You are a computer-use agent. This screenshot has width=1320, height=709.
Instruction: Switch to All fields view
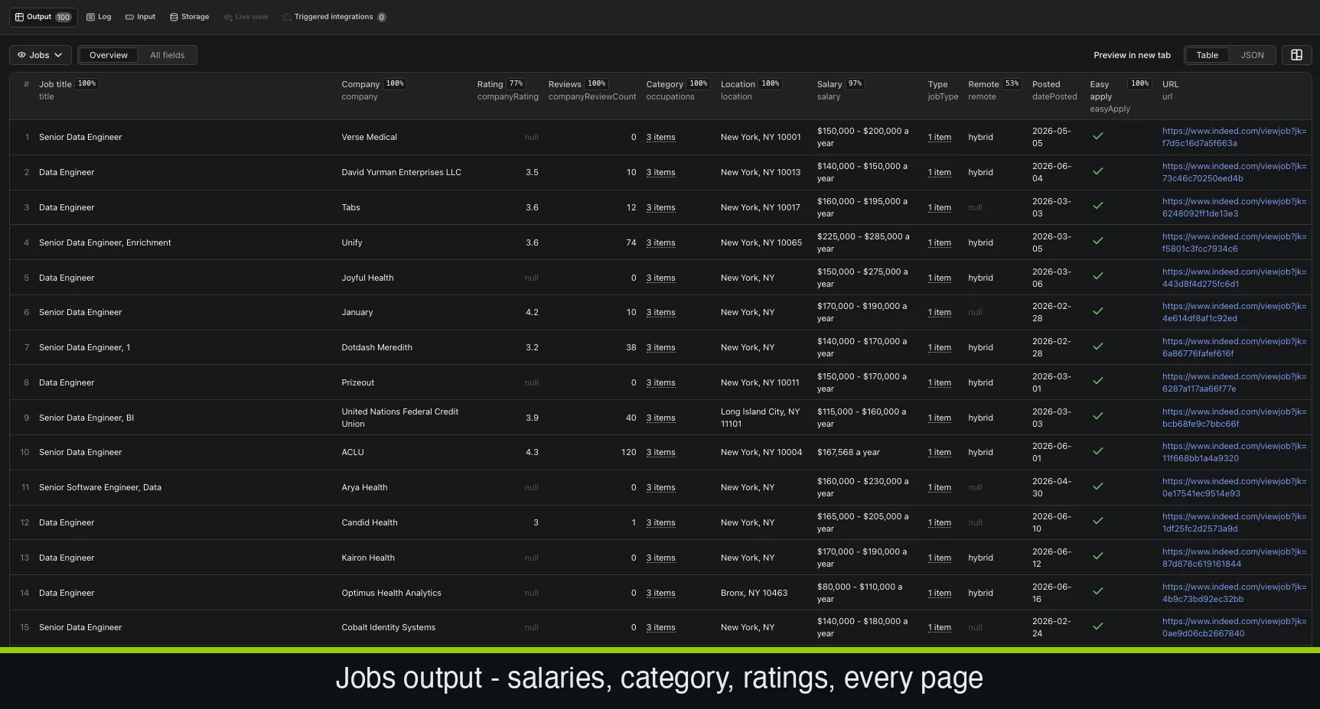tap(167, 55)
